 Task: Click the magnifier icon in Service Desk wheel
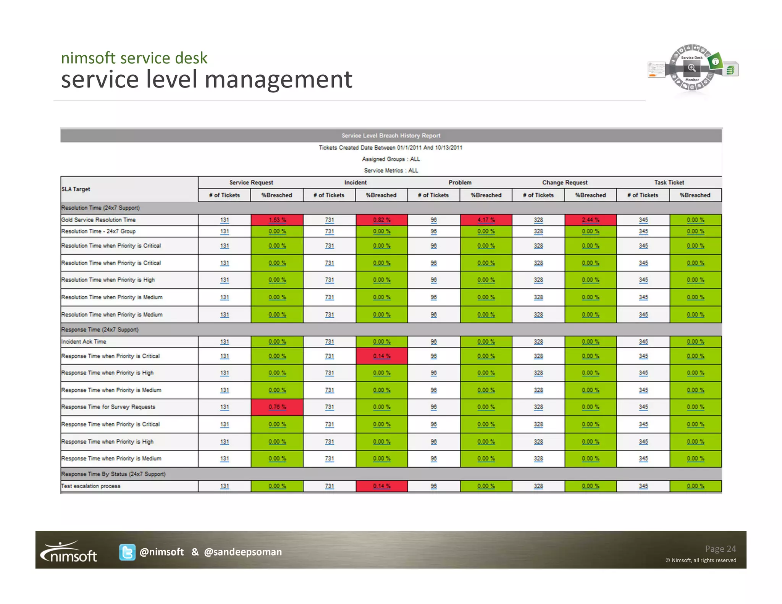tap(692, 68)
